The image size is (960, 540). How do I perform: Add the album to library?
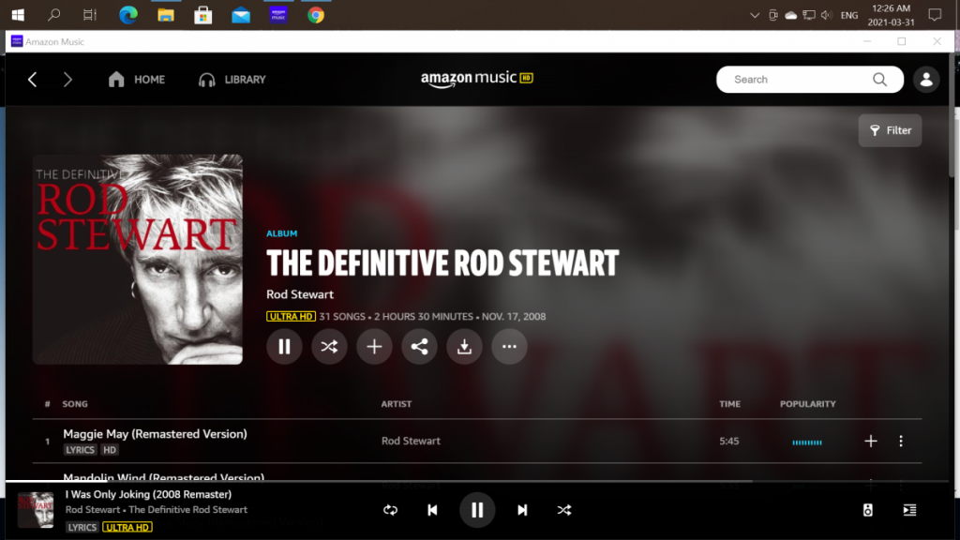pyautogui.click(x=374, y=347)
